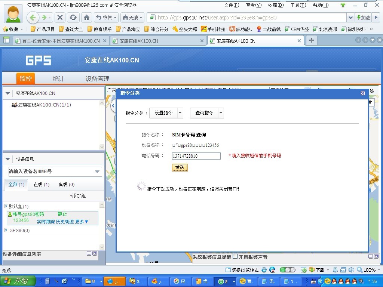Screen dimensions: 383x287
Task: Select tree node 安康在线AK100.CN(1/1)
Action: (x=41, y=105)
